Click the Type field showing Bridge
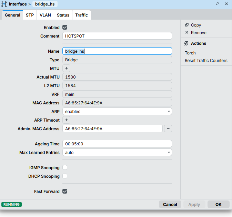The width and height of the screenshot is (232, 217). [x=117, y=60]
